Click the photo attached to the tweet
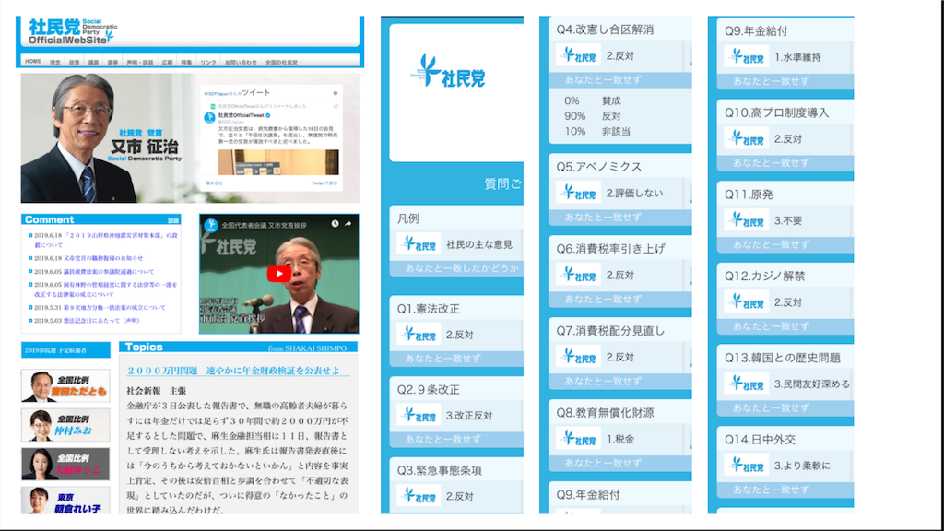Image resolution: width=944 pixels, height=531 pixels. (278, 162)
